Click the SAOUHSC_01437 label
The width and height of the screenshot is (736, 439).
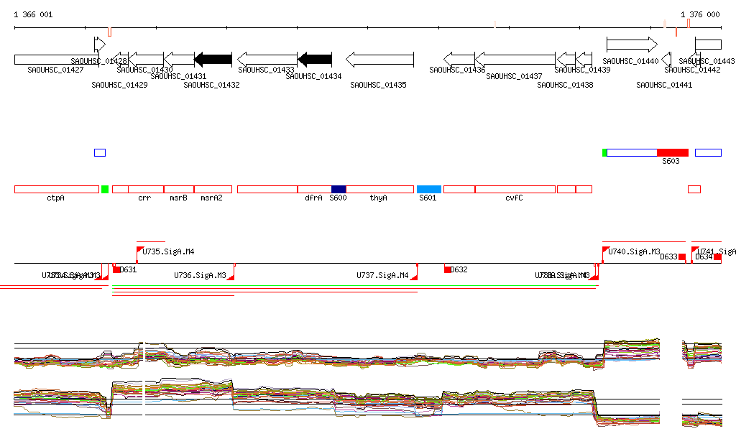514,76
